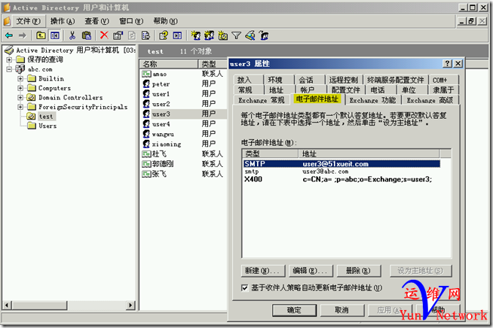Click the user3 user icon in list

pos(146,114)
